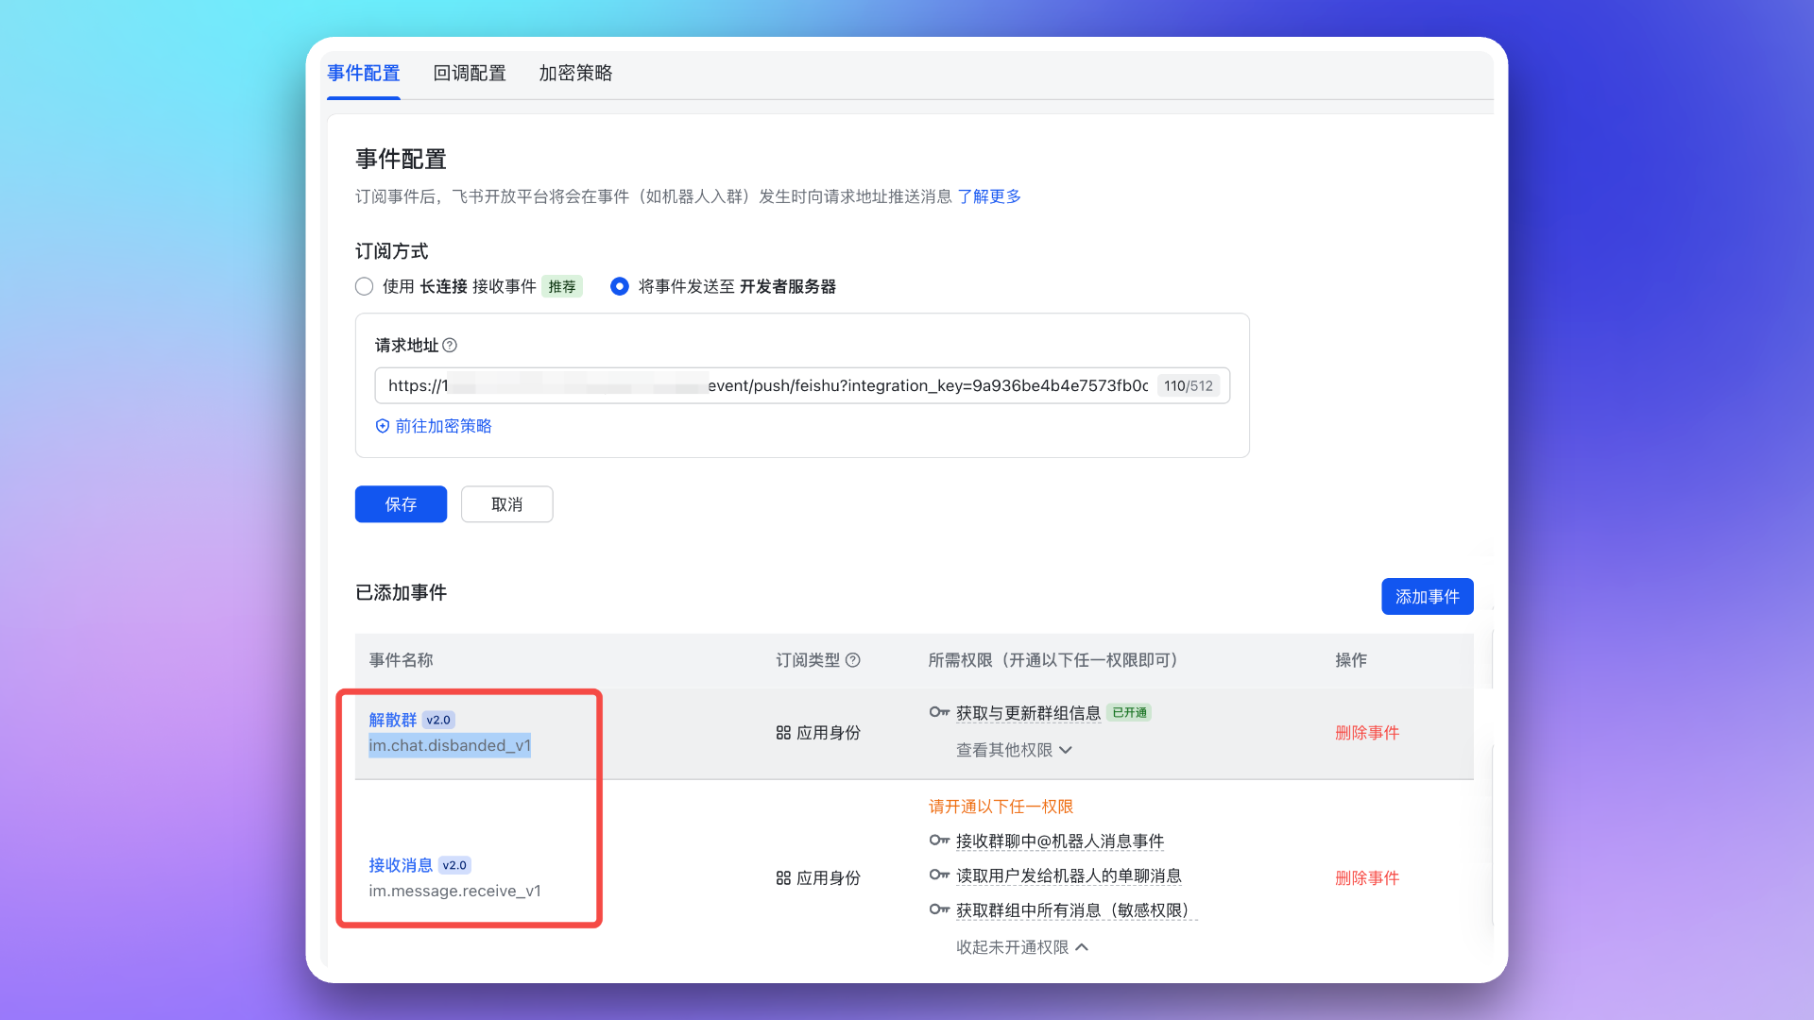Select 使用长连接接收事件 radio option
Viewport: 1814px width, 1020px height.
[365, 286]
